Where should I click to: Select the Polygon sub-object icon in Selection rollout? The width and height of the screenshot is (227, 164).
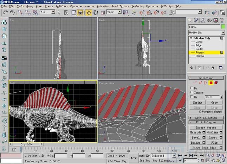[211, 83]
